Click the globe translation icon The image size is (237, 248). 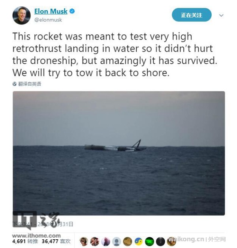point(15,84)
